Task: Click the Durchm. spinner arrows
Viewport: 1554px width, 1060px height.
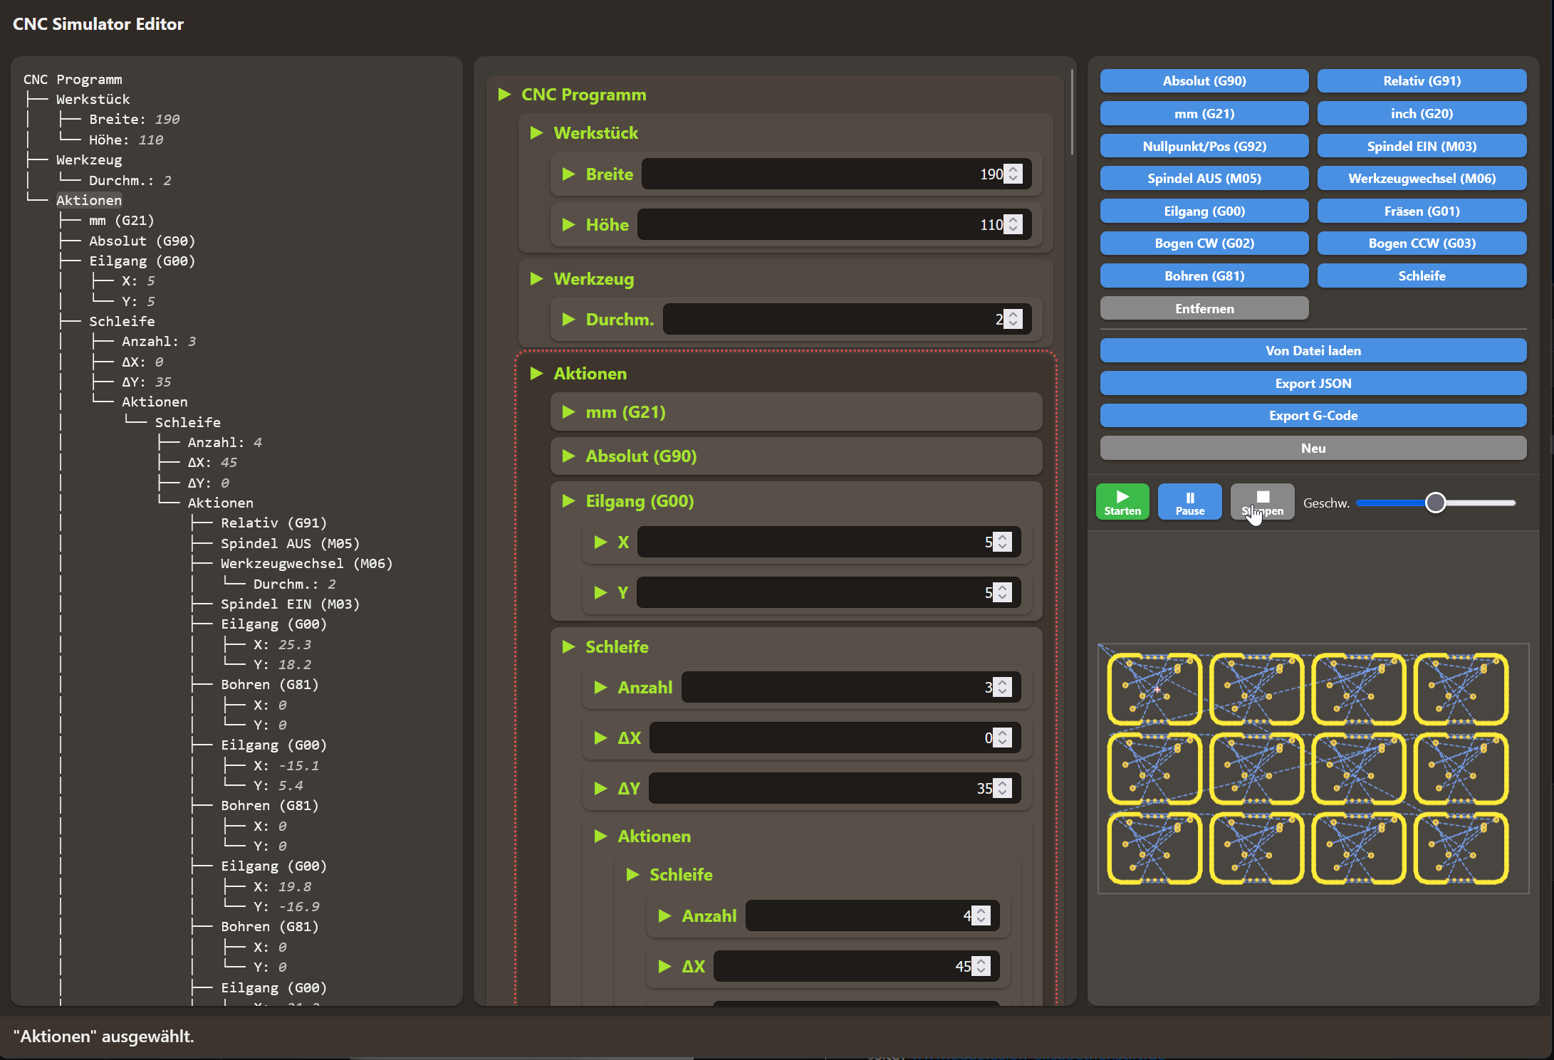Action: (1013, 319)
